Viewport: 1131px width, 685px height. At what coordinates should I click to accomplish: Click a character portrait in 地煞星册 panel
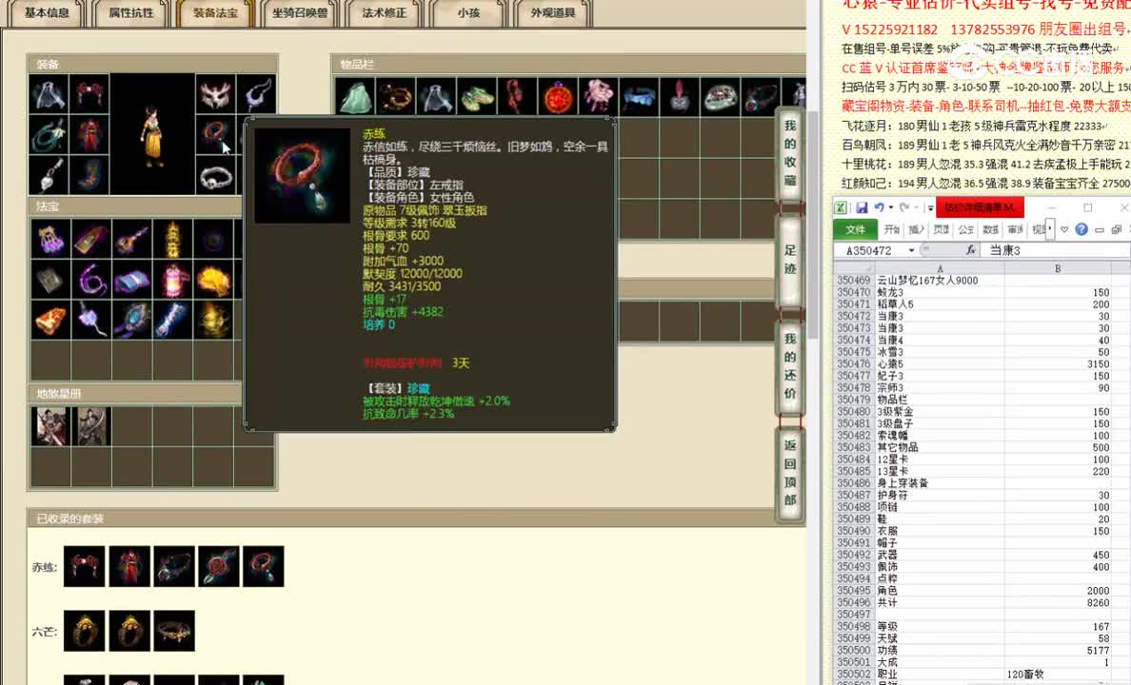pyautogui.click(x=52, y=425)
